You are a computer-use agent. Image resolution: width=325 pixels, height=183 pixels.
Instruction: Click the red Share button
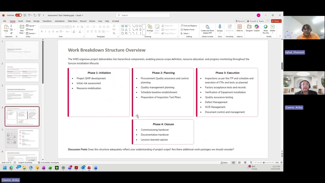click(276, 21)
